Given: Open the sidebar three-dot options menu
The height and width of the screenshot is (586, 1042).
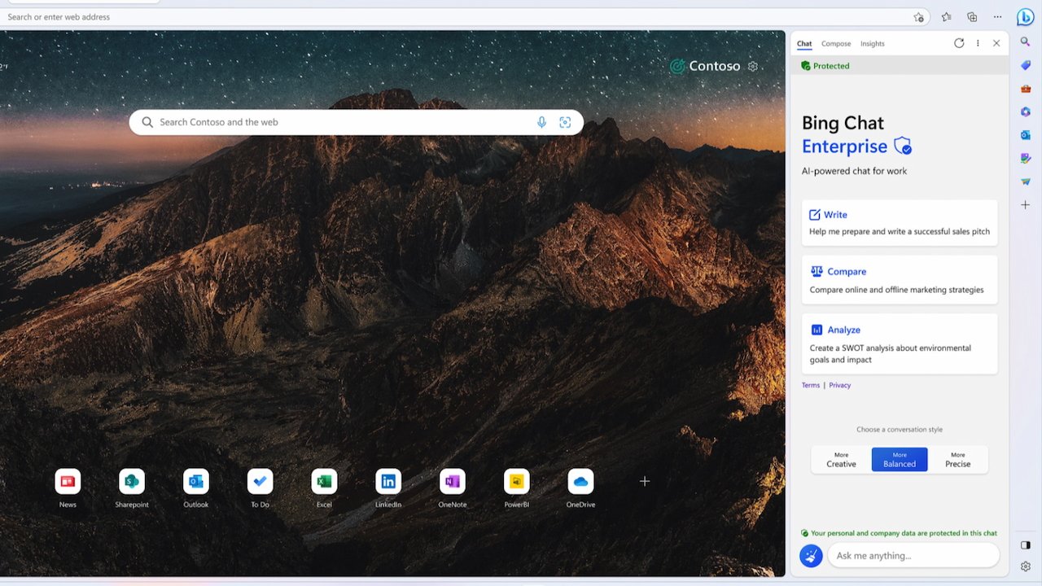Looking at the screenshot, I should coord(978,43).
